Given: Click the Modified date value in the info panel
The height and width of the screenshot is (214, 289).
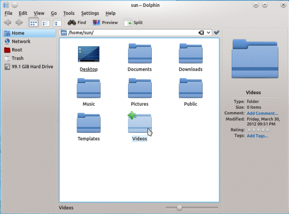Looking at the screenshot, I should (263, 122).
